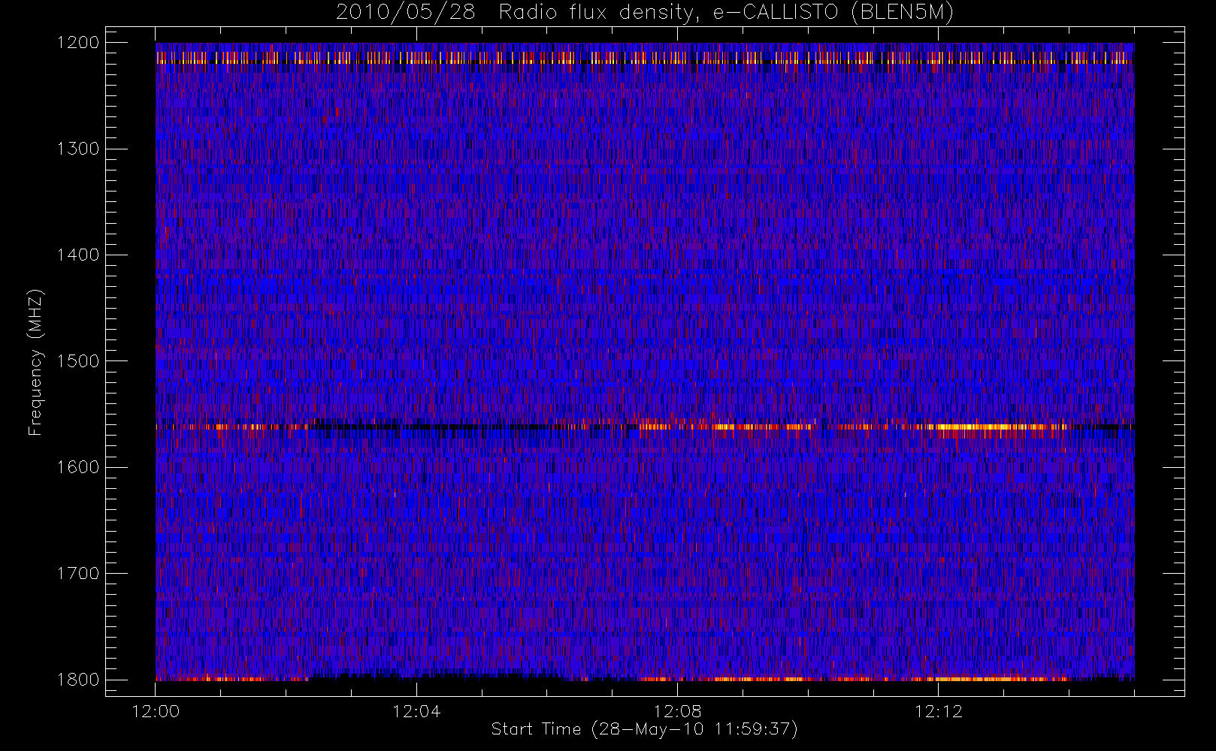1216x751 pixels.
Task: Click the 12:08 time tick label
Action: pos(677,711)
